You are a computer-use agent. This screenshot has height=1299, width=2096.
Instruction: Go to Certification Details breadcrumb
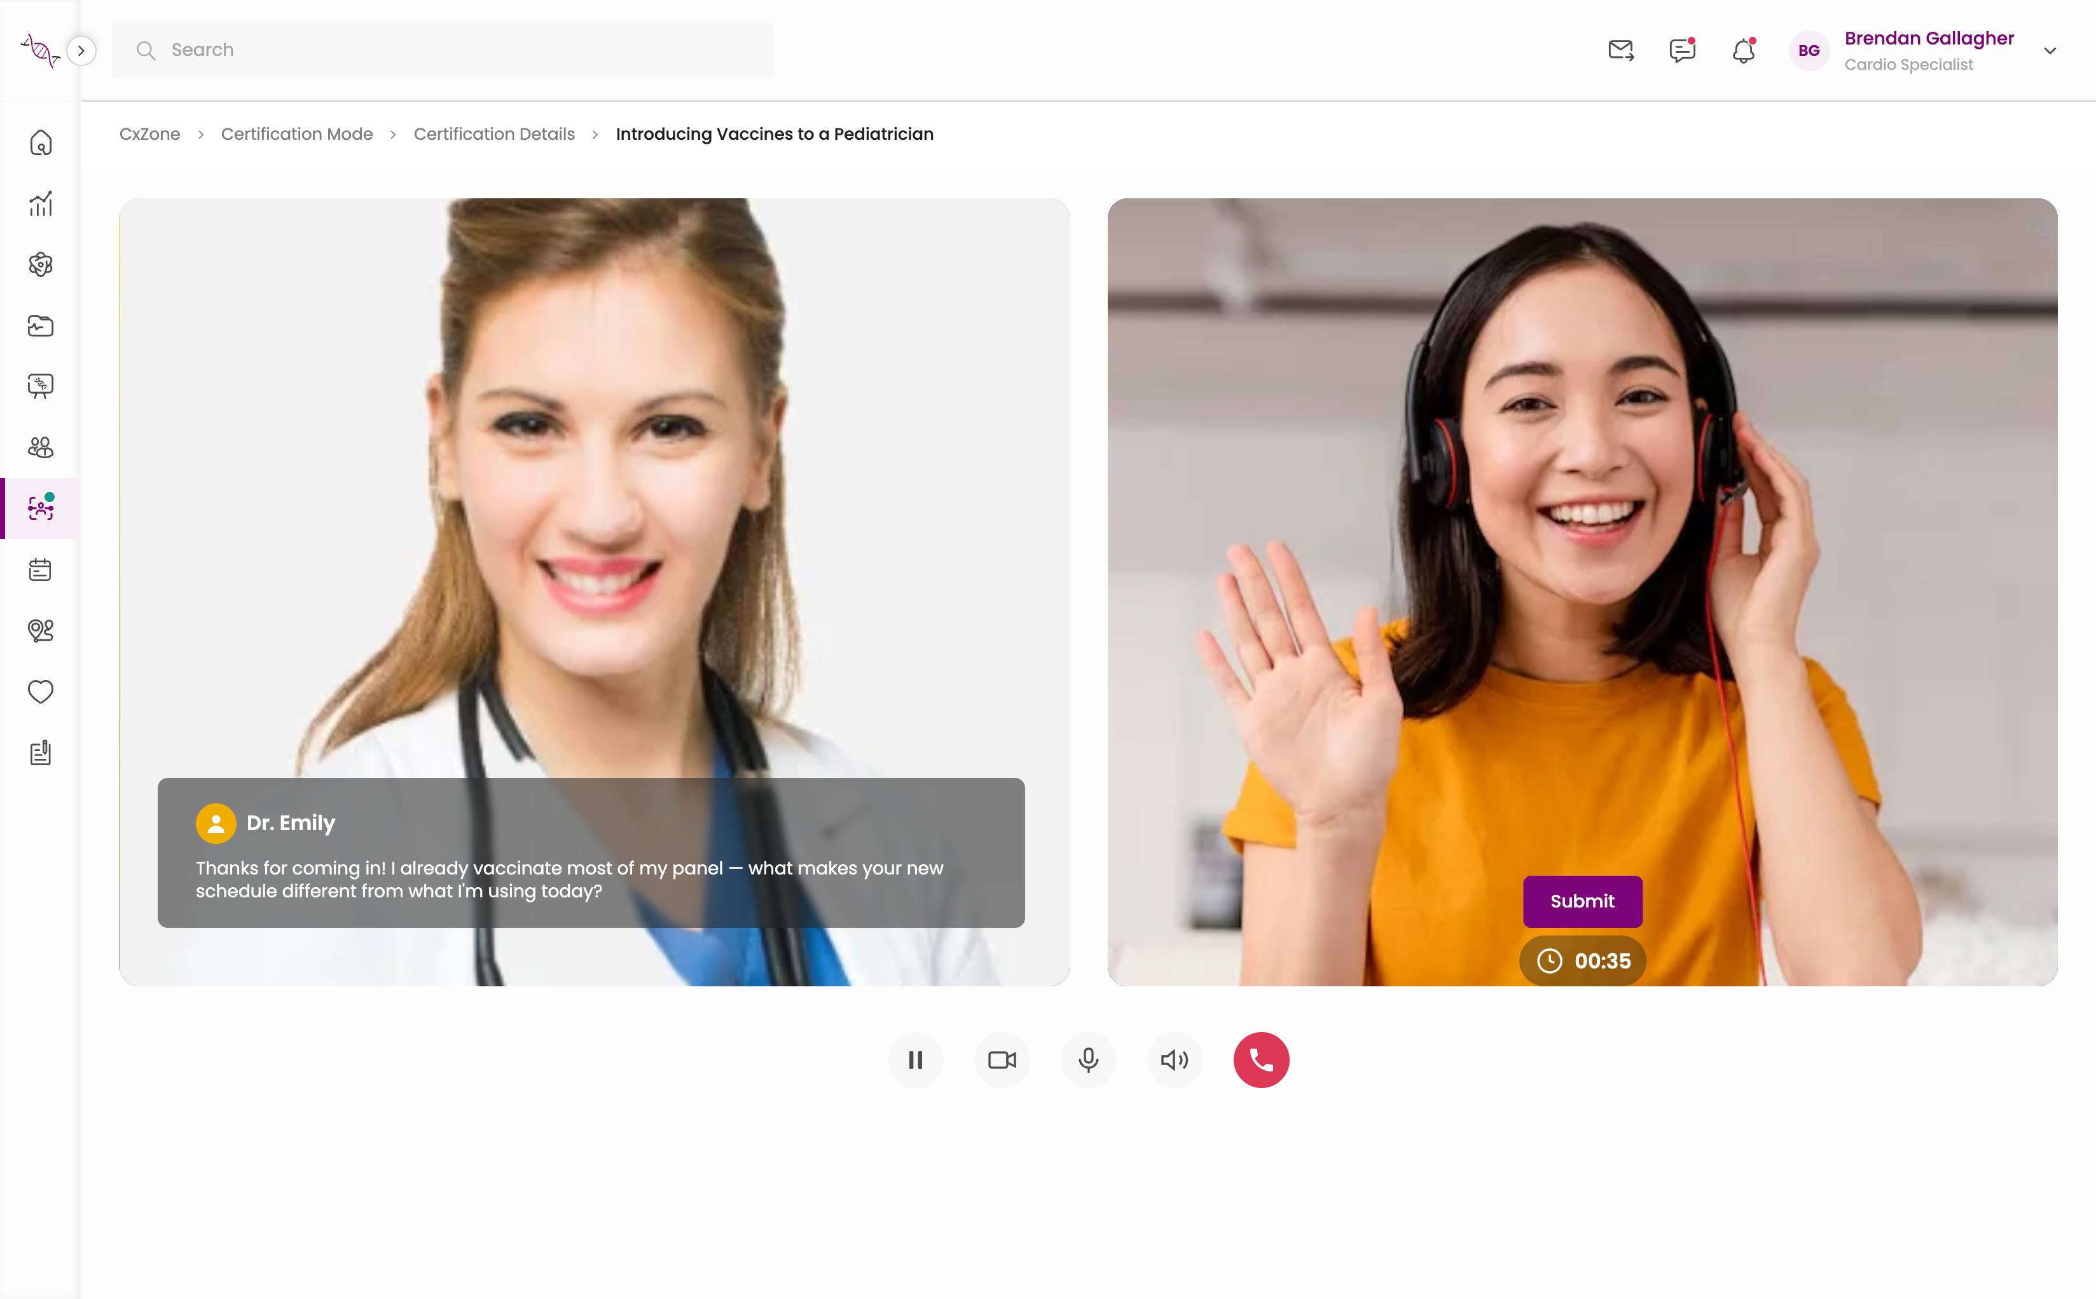click(x=494, y=134)
